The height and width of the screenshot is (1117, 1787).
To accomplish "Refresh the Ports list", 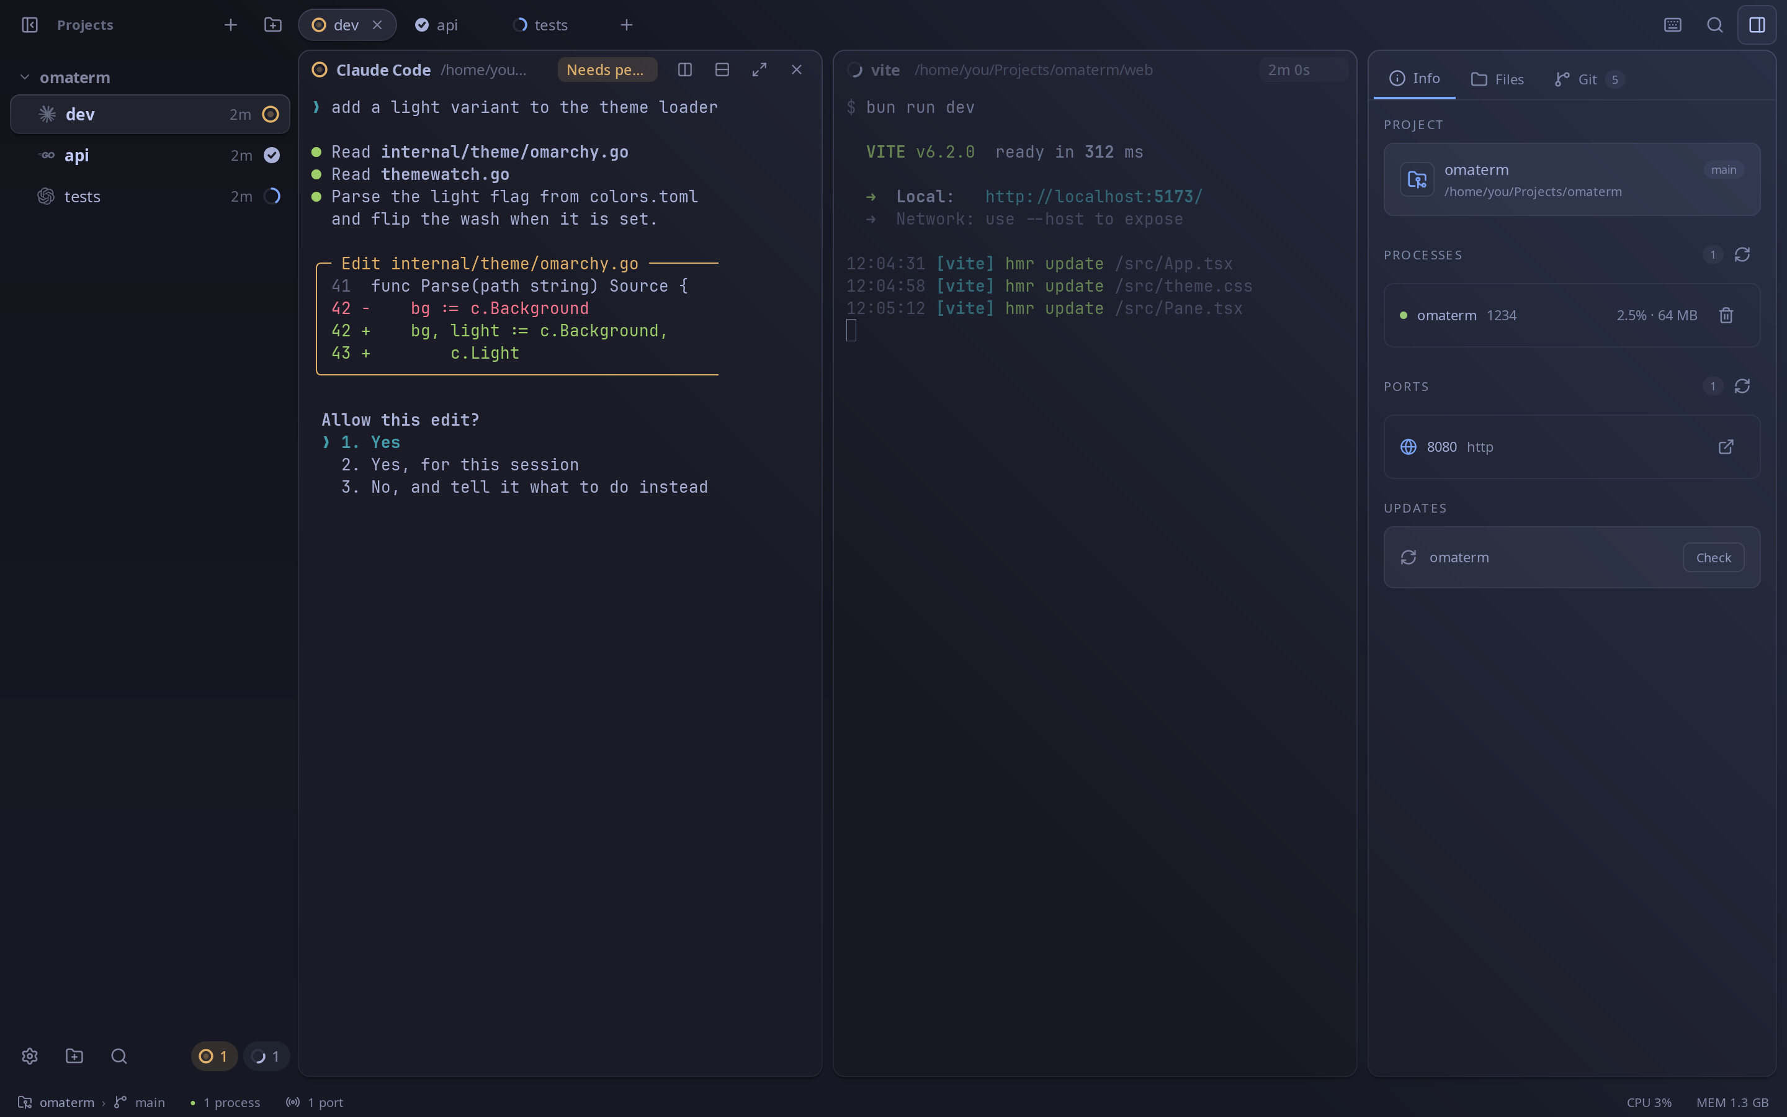I will 1742,387.
